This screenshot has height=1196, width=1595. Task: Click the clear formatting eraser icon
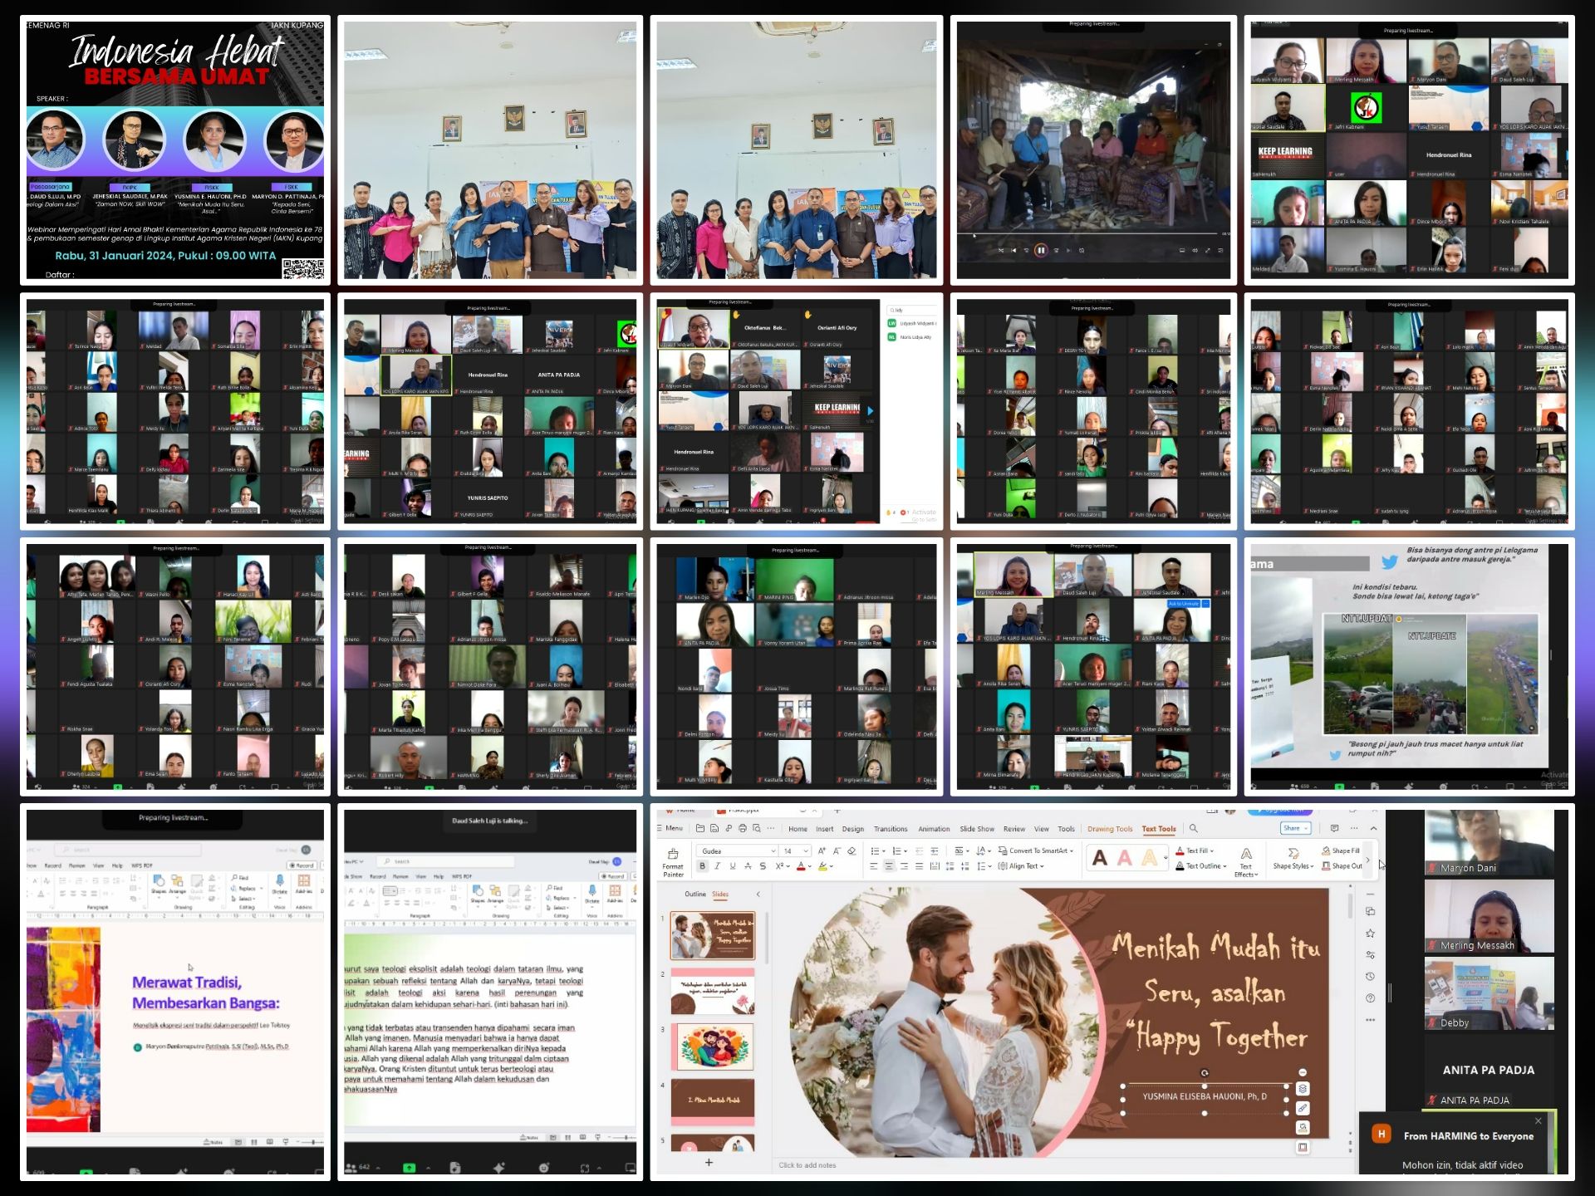[x=851, y=850]
